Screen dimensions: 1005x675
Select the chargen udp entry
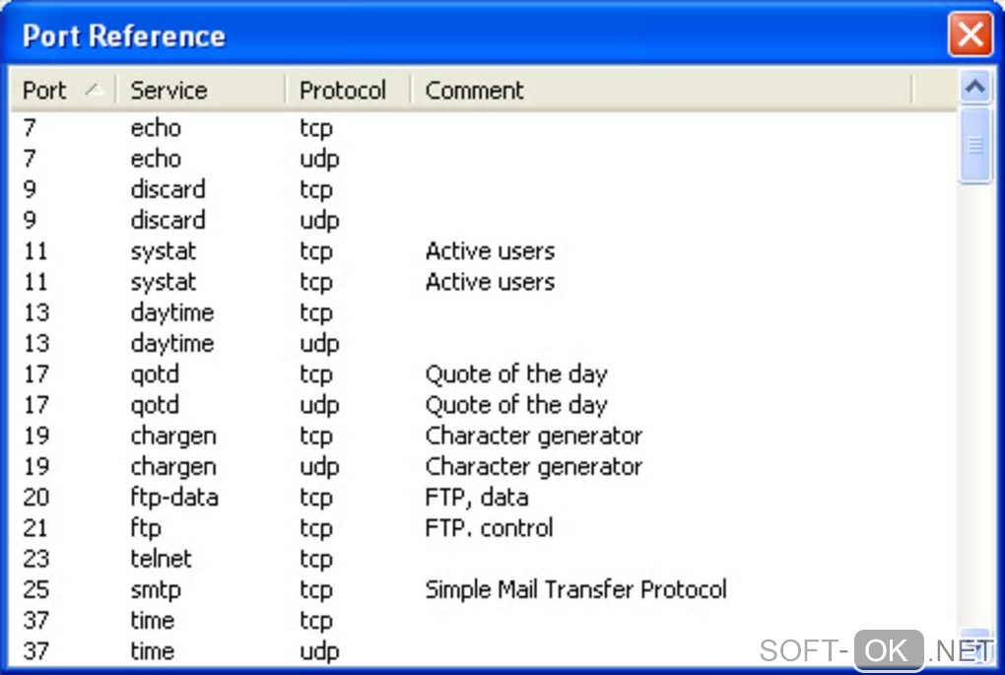click(x=172, y=467)
